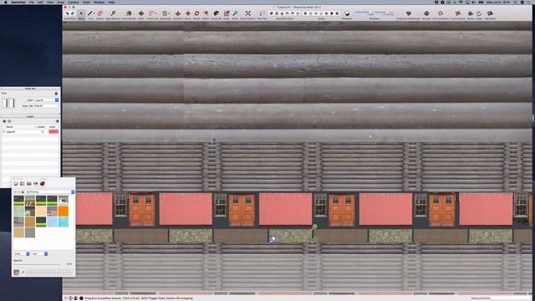The width and height of the screenshot is (535, 301).
Task: Select Layer0 row in Layers panel
Action: (30, 131)
